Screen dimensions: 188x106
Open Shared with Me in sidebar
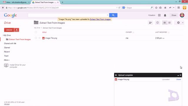[x=10, y=43]
